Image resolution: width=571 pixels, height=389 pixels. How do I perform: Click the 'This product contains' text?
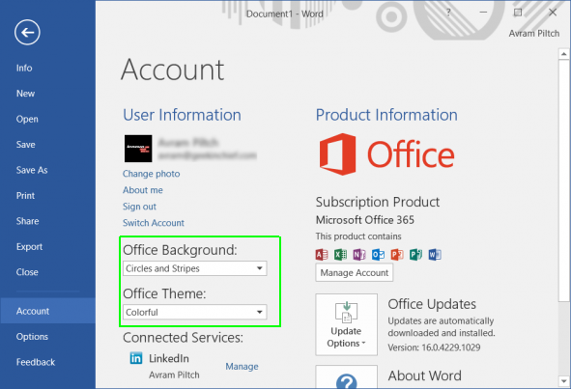[358, 236]
